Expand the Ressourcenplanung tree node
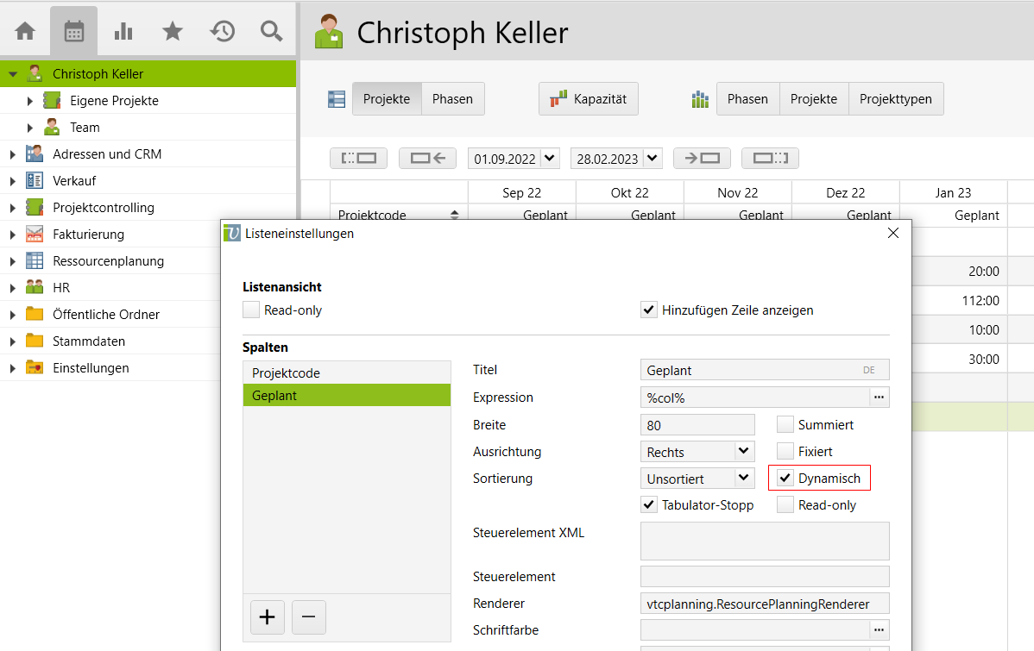Screen dimensions: 1034x651 12,261
